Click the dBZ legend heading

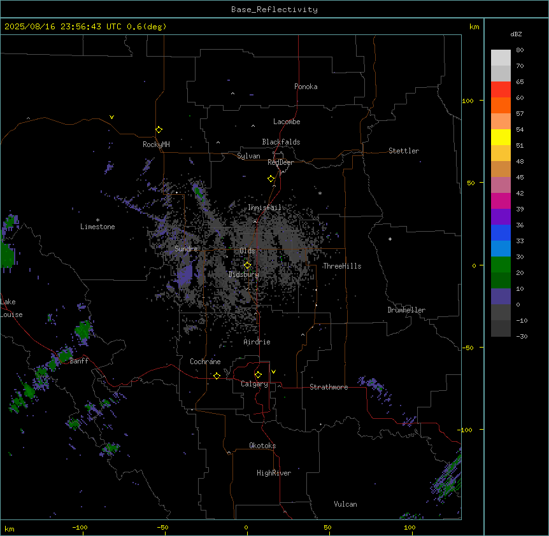[x=516, y=34]
